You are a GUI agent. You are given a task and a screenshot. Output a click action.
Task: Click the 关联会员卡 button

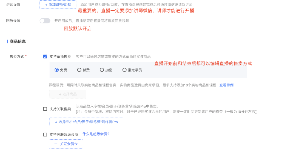(x=66, y=144)
